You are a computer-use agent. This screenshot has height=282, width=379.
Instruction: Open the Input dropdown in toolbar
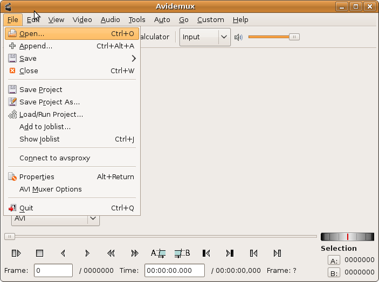click(x=205, y=37)
